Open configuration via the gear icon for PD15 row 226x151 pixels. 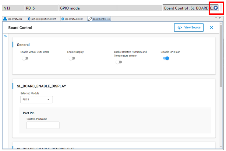coord(216,8)
